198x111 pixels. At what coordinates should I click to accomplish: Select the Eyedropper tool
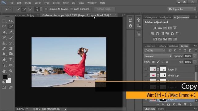11,32
